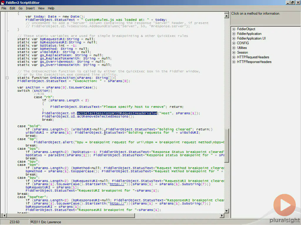Expand the Utilities tree node
The image size is (301, 225).
coord(234,48)
